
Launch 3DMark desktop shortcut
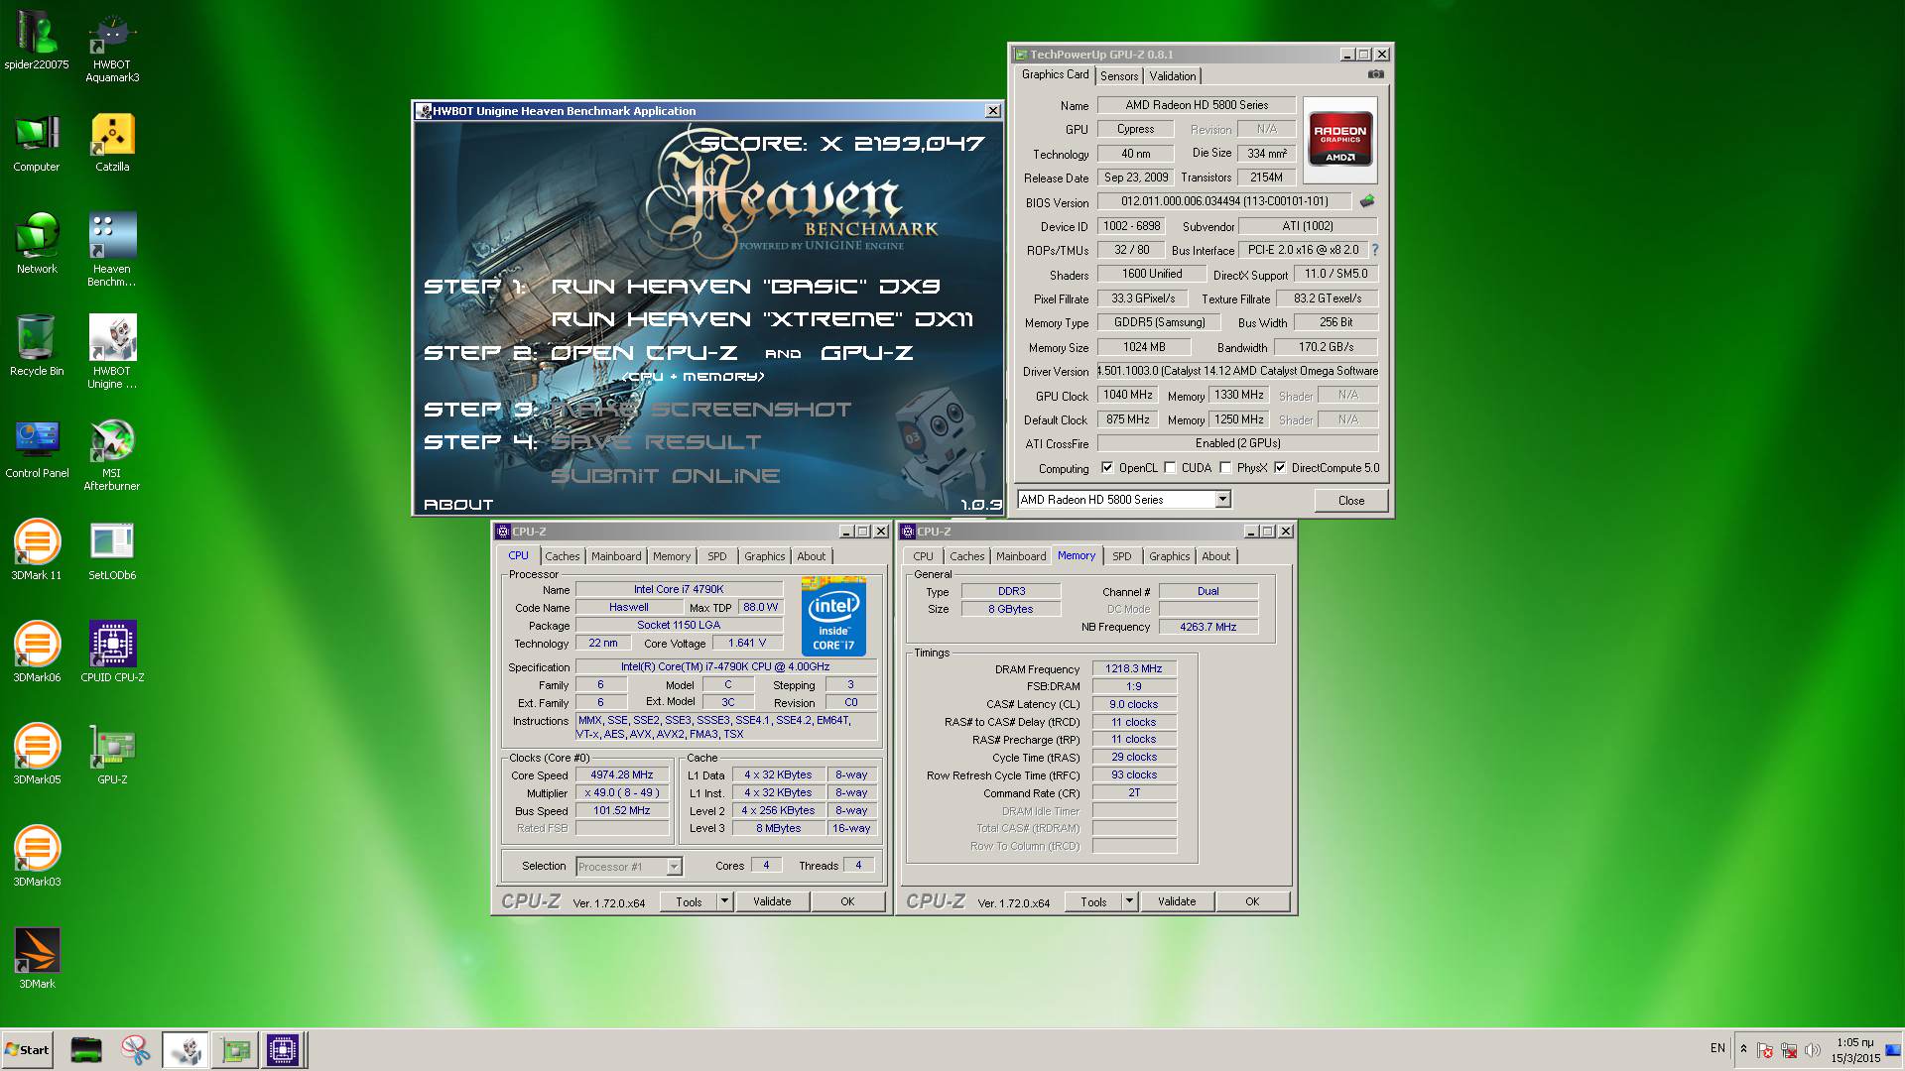[37, 959]
